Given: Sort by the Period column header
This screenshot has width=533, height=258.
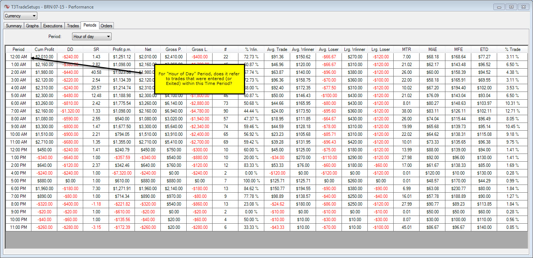Looking at the screenshot, I should tap(18, 49).
